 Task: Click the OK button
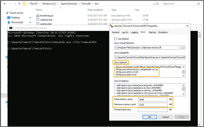pos(150,117)
